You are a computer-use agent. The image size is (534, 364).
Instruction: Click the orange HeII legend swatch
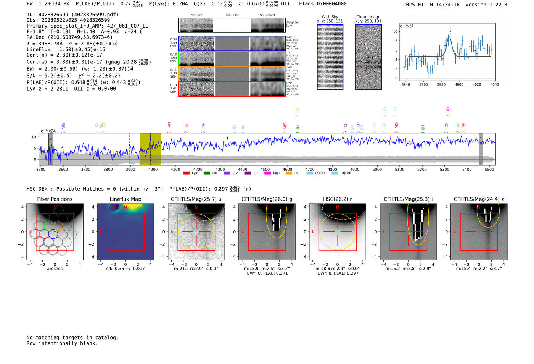(289, 173)
